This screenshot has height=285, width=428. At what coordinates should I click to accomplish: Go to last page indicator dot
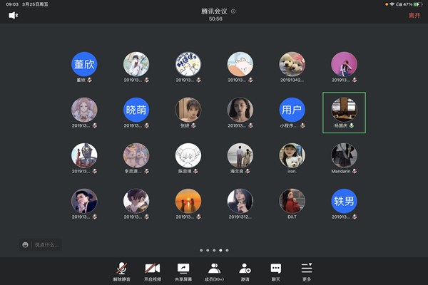(x=227, y=251)
